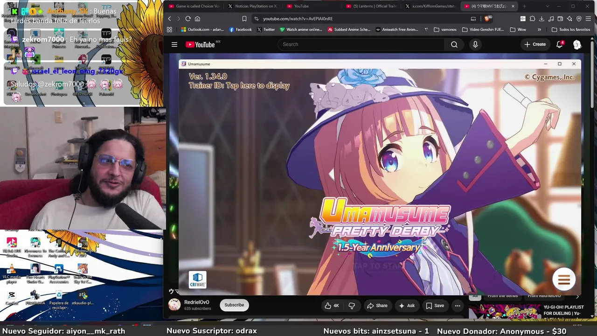Open the YouTube guide hamburger menu

click(x=174, y=45)
